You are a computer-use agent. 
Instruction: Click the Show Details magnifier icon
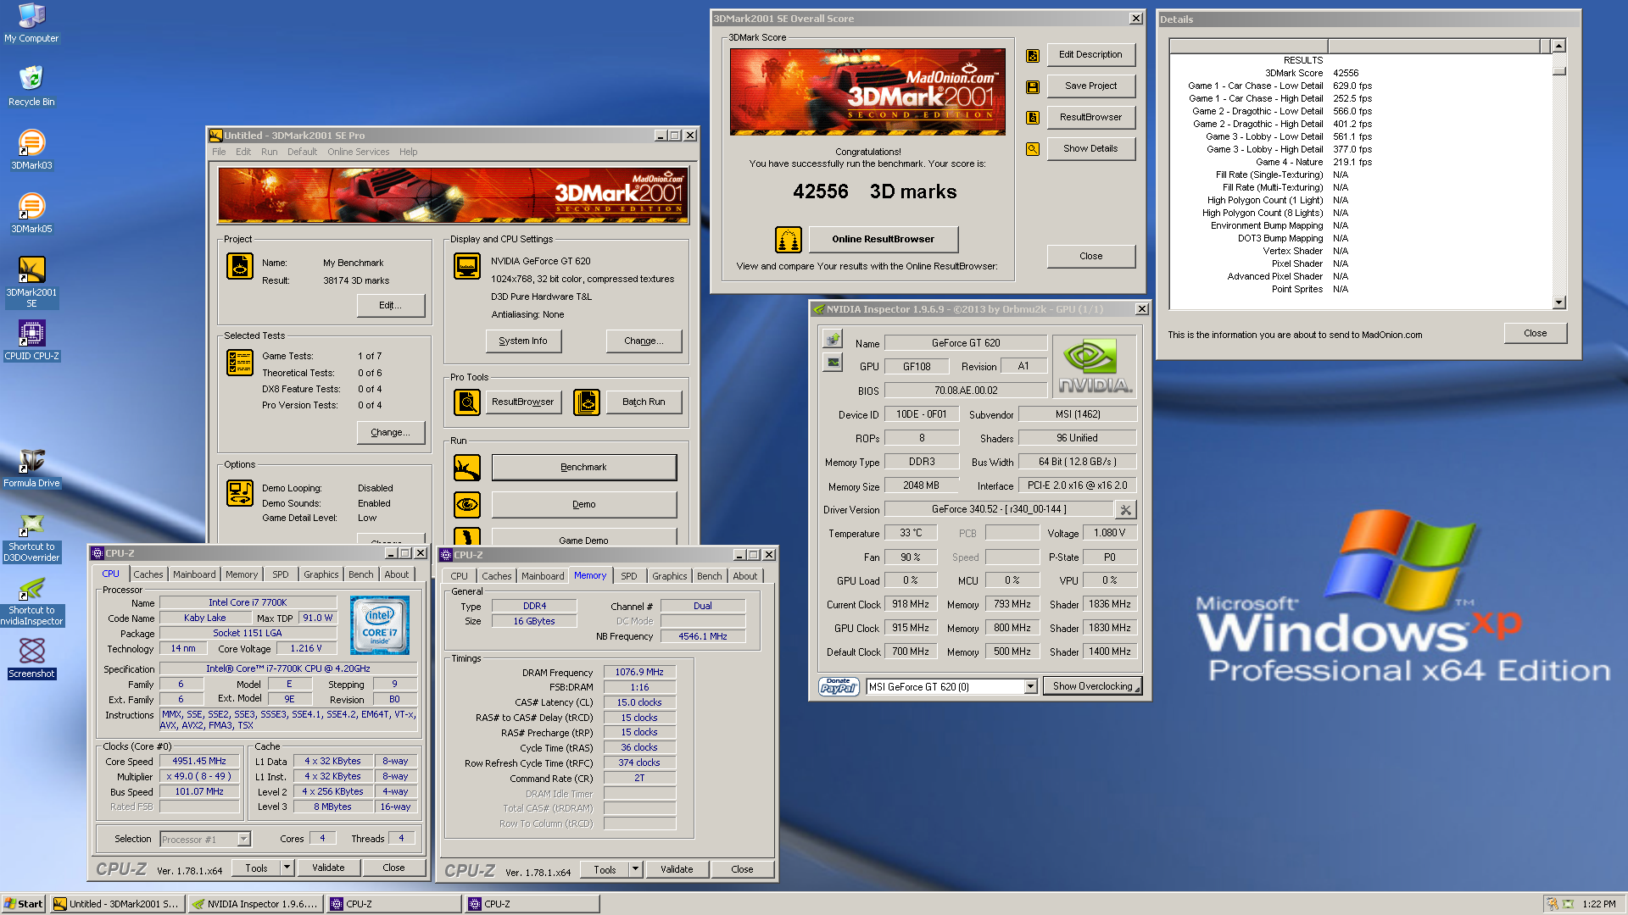click(x=1033, y=149)
